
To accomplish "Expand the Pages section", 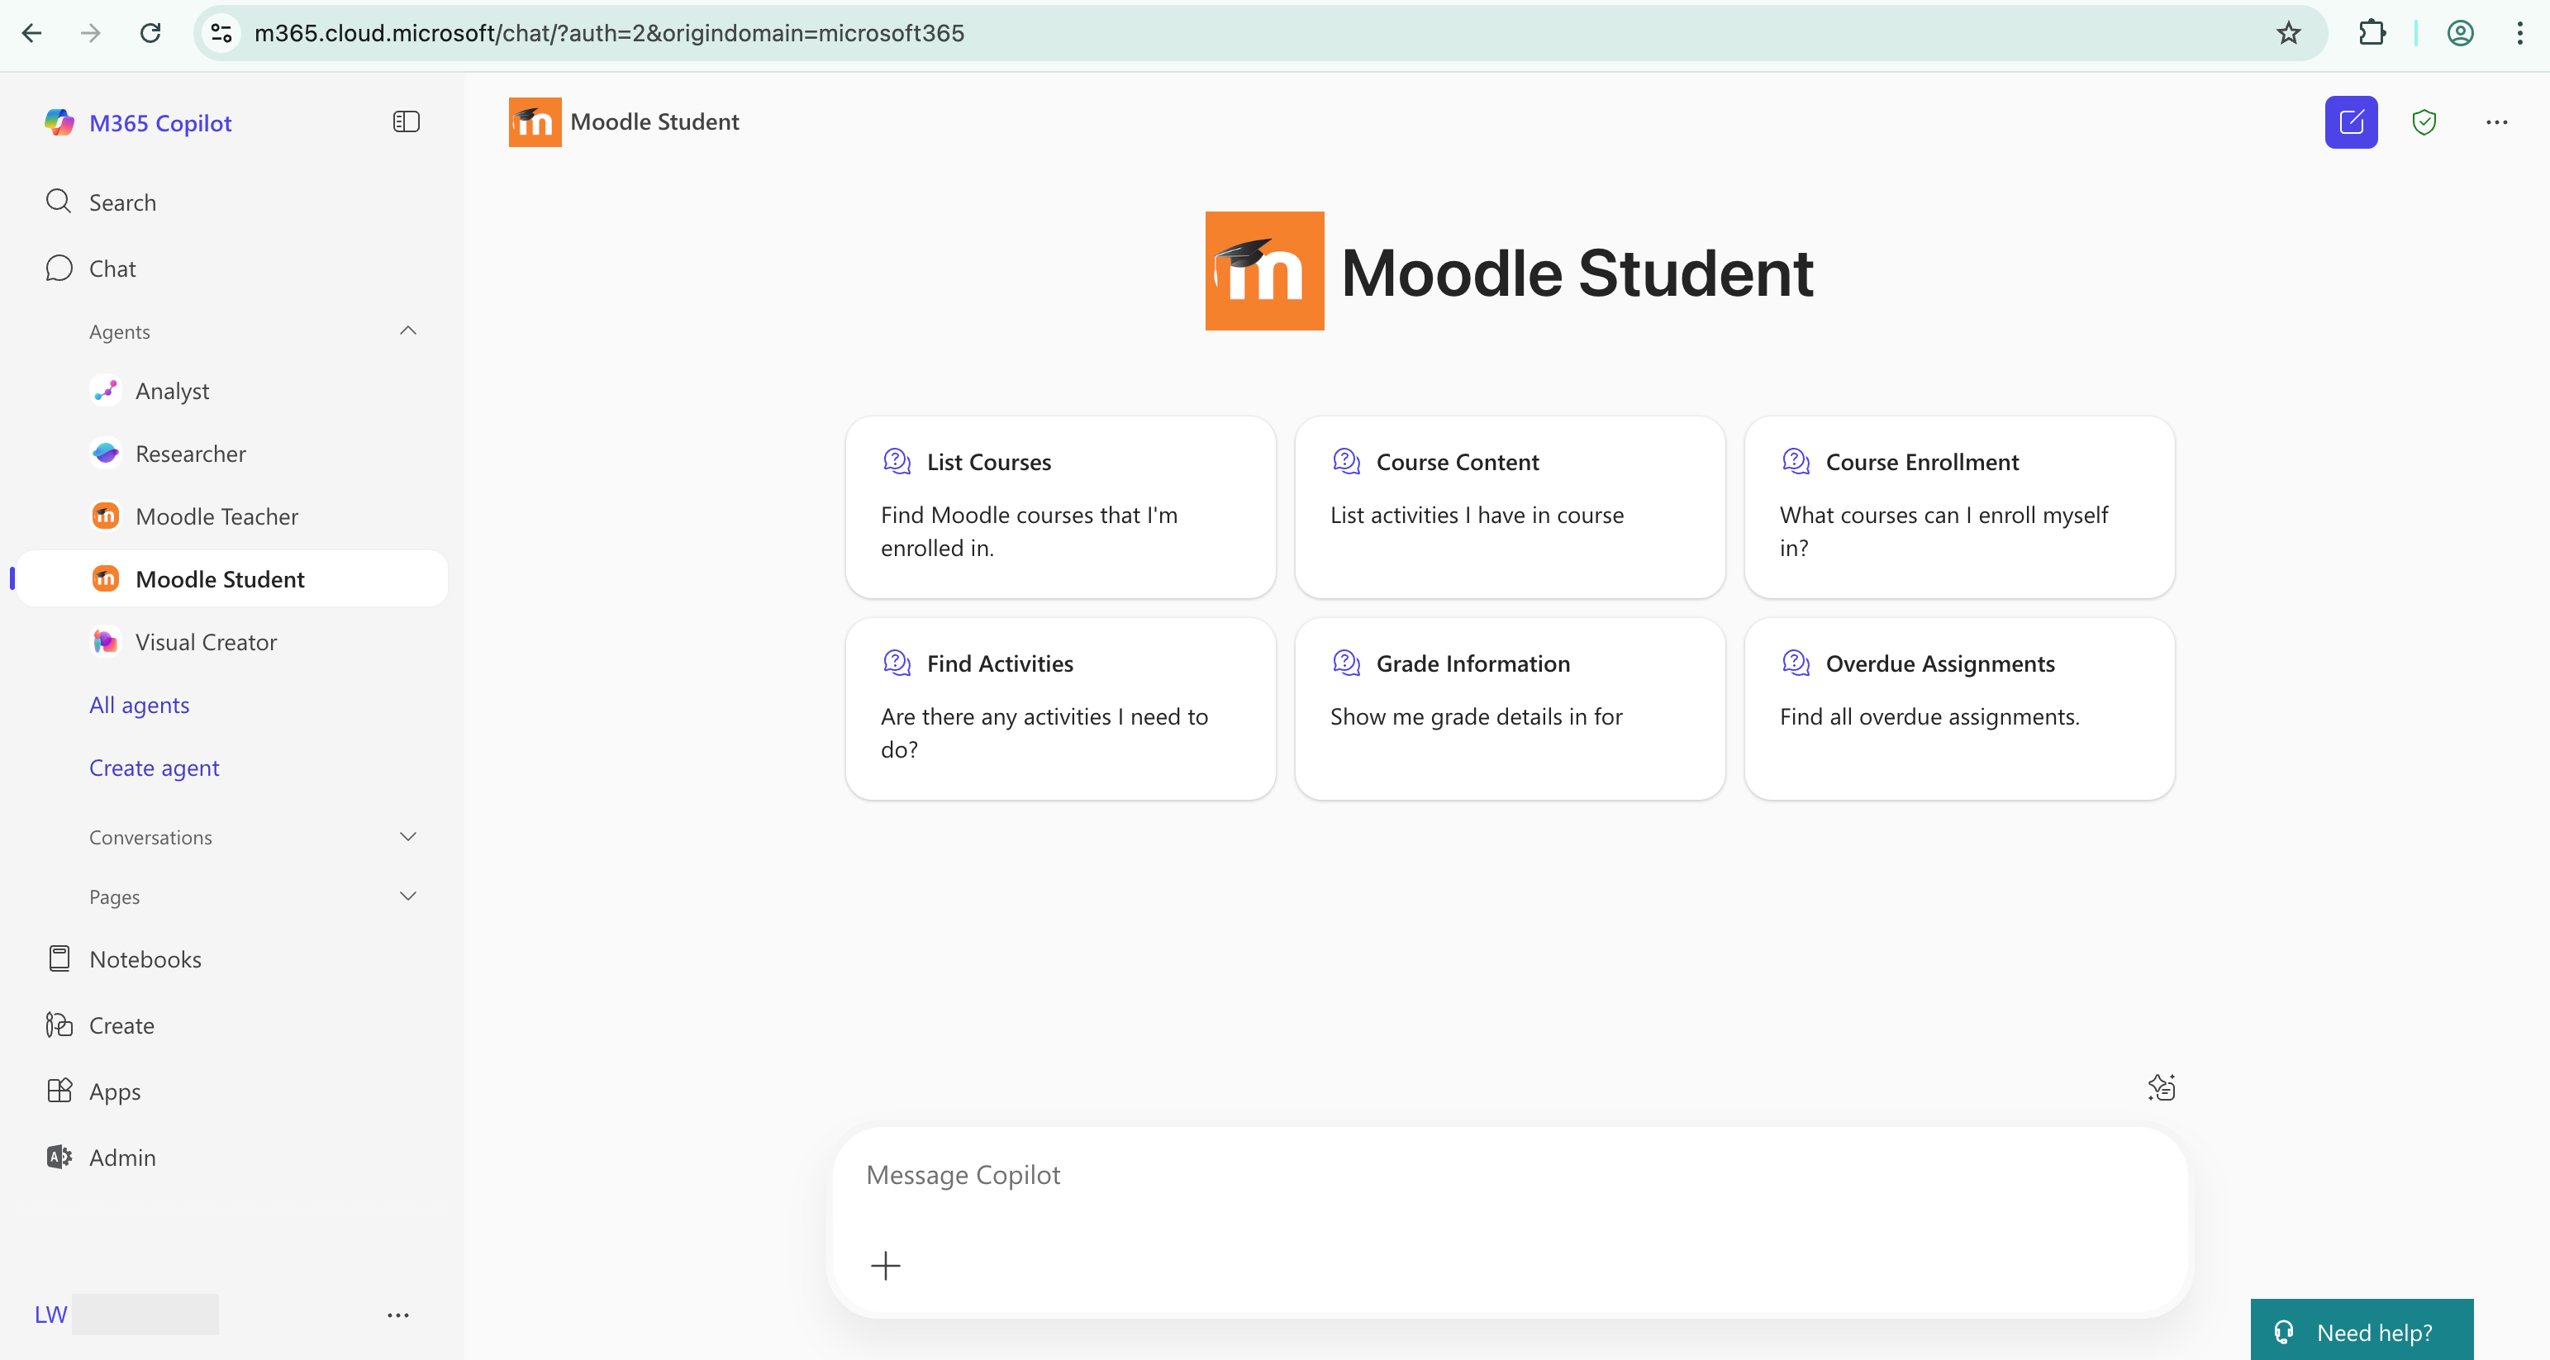I will pyautogui.click(x=407, y=896).
